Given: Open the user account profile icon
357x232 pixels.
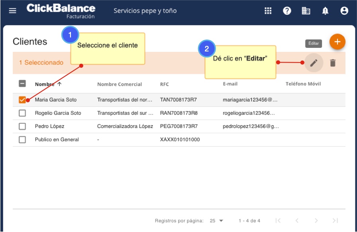Looking at the screenshot, I should tap(344, 11).
